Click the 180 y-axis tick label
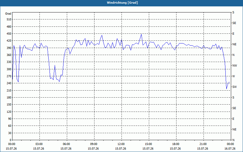The width and height of the screenshot is (243, 152). tap(9, 98)
